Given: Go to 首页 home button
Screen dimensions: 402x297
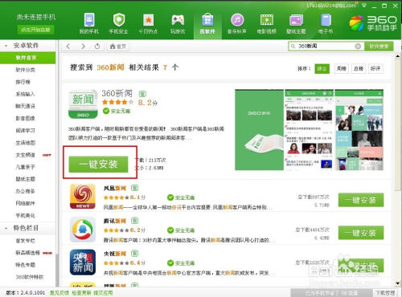Looking at the screenshot, I should click(x=118, y=47).
